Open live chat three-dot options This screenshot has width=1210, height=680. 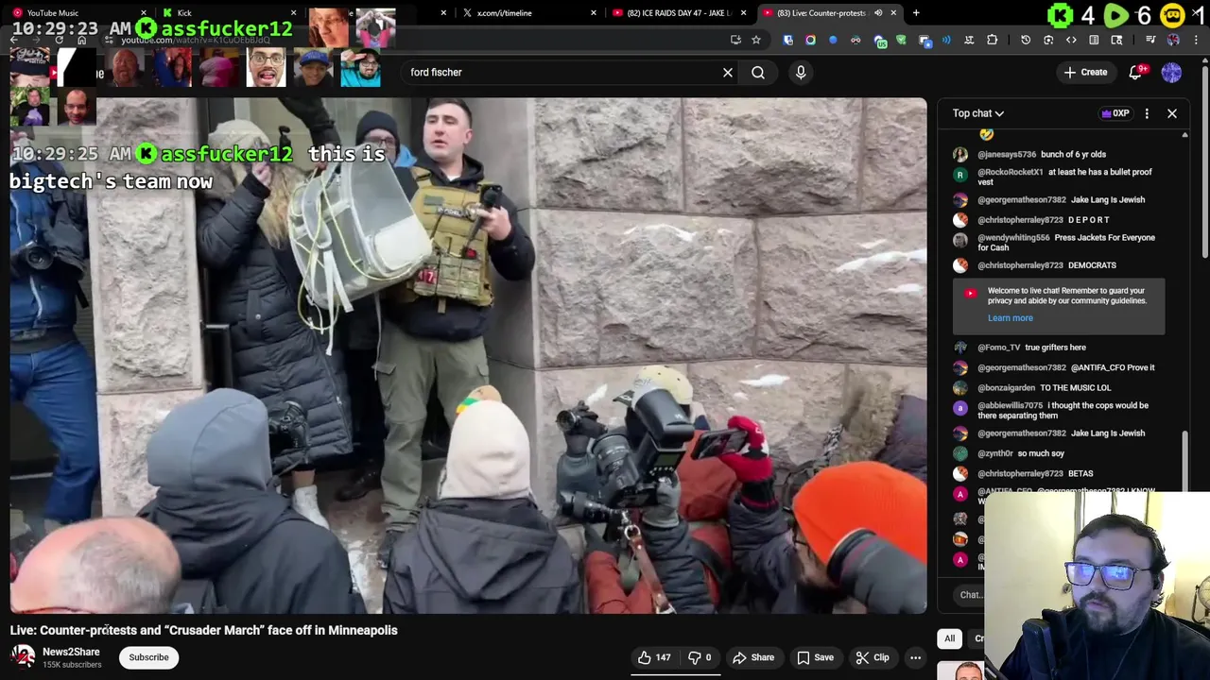point(1147,113)
